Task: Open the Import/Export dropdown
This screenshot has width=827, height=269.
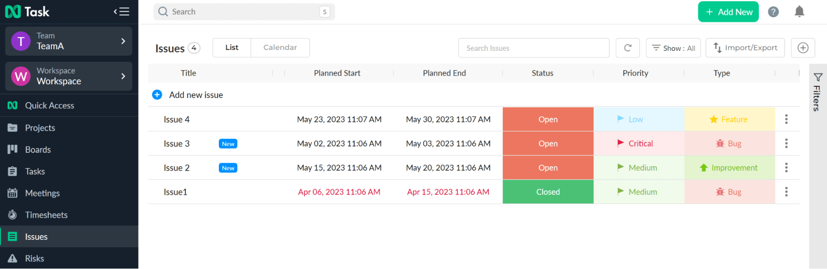Action: click(x=745, y=48)
